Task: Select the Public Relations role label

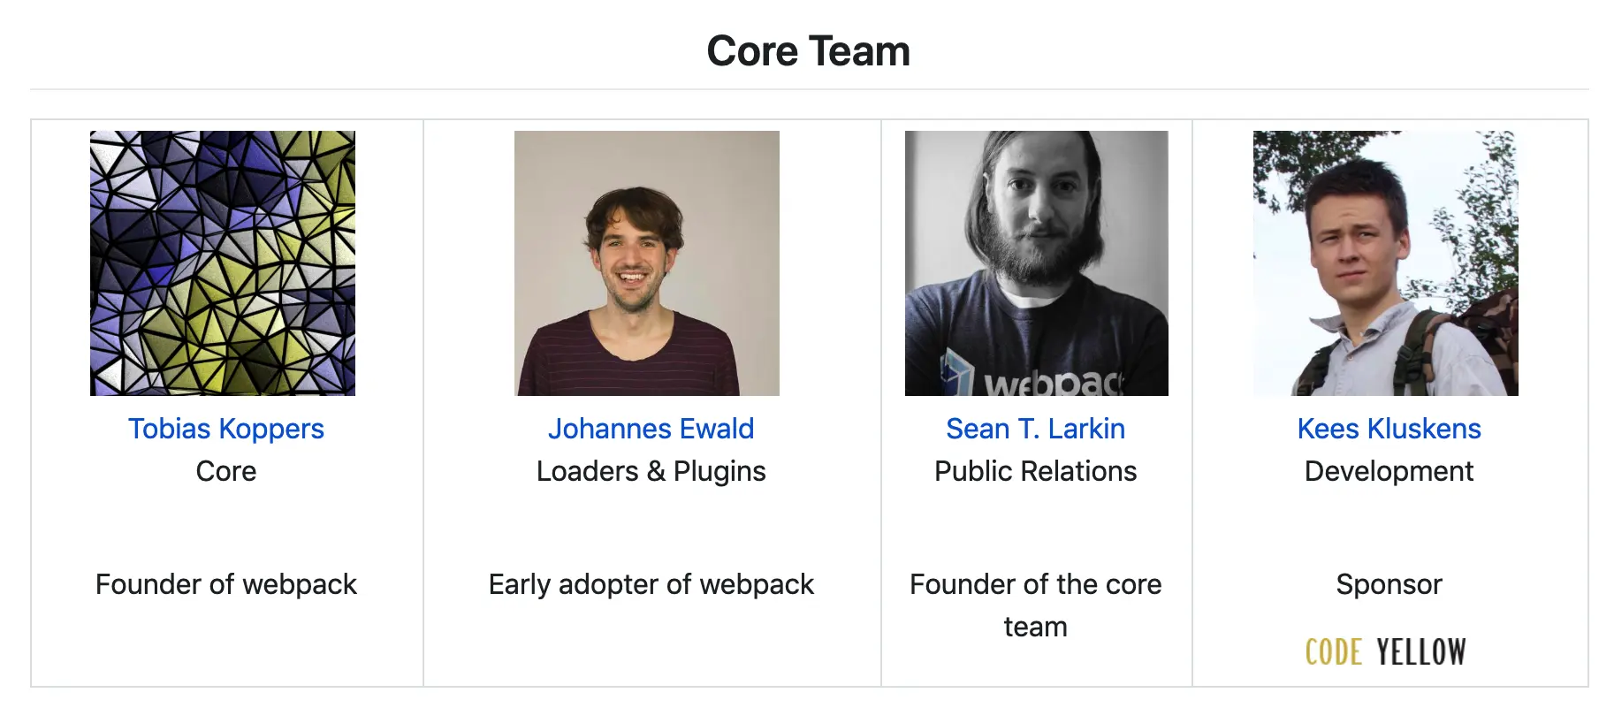Action: point(1034,471)
